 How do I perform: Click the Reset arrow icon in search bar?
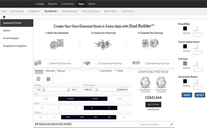tap(116, 71)
